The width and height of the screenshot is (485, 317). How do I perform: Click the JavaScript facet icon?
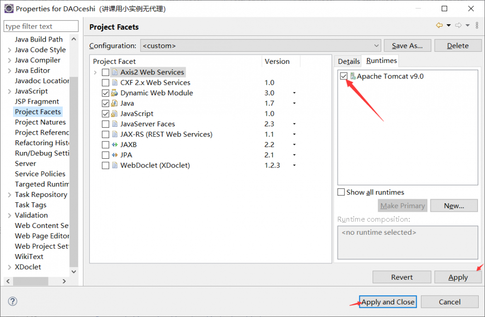click(114, 114)
